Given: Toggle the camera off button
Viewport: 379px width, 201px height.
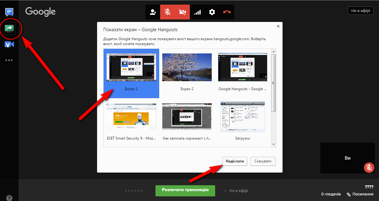Looking at the screenshot, I should (x=182, y=12).
